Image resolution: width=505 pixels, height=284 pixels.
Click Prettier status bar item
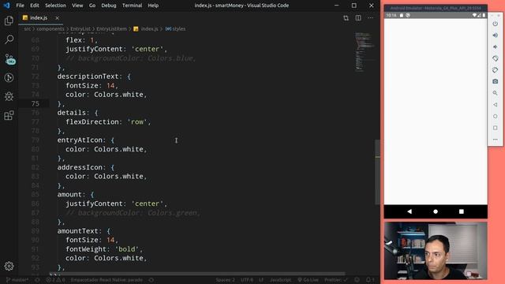(335, 280)
